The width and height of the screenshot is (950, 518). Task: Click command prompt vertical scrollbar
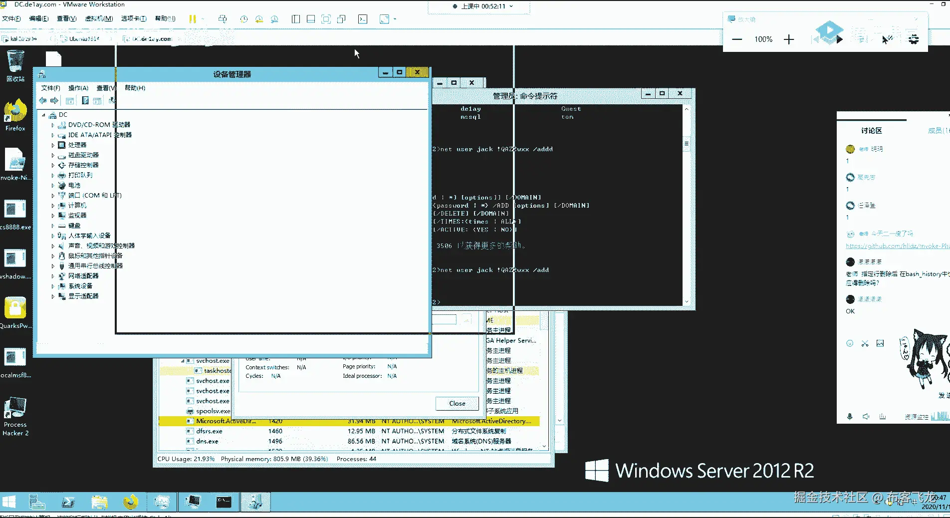tap(687, 205)
